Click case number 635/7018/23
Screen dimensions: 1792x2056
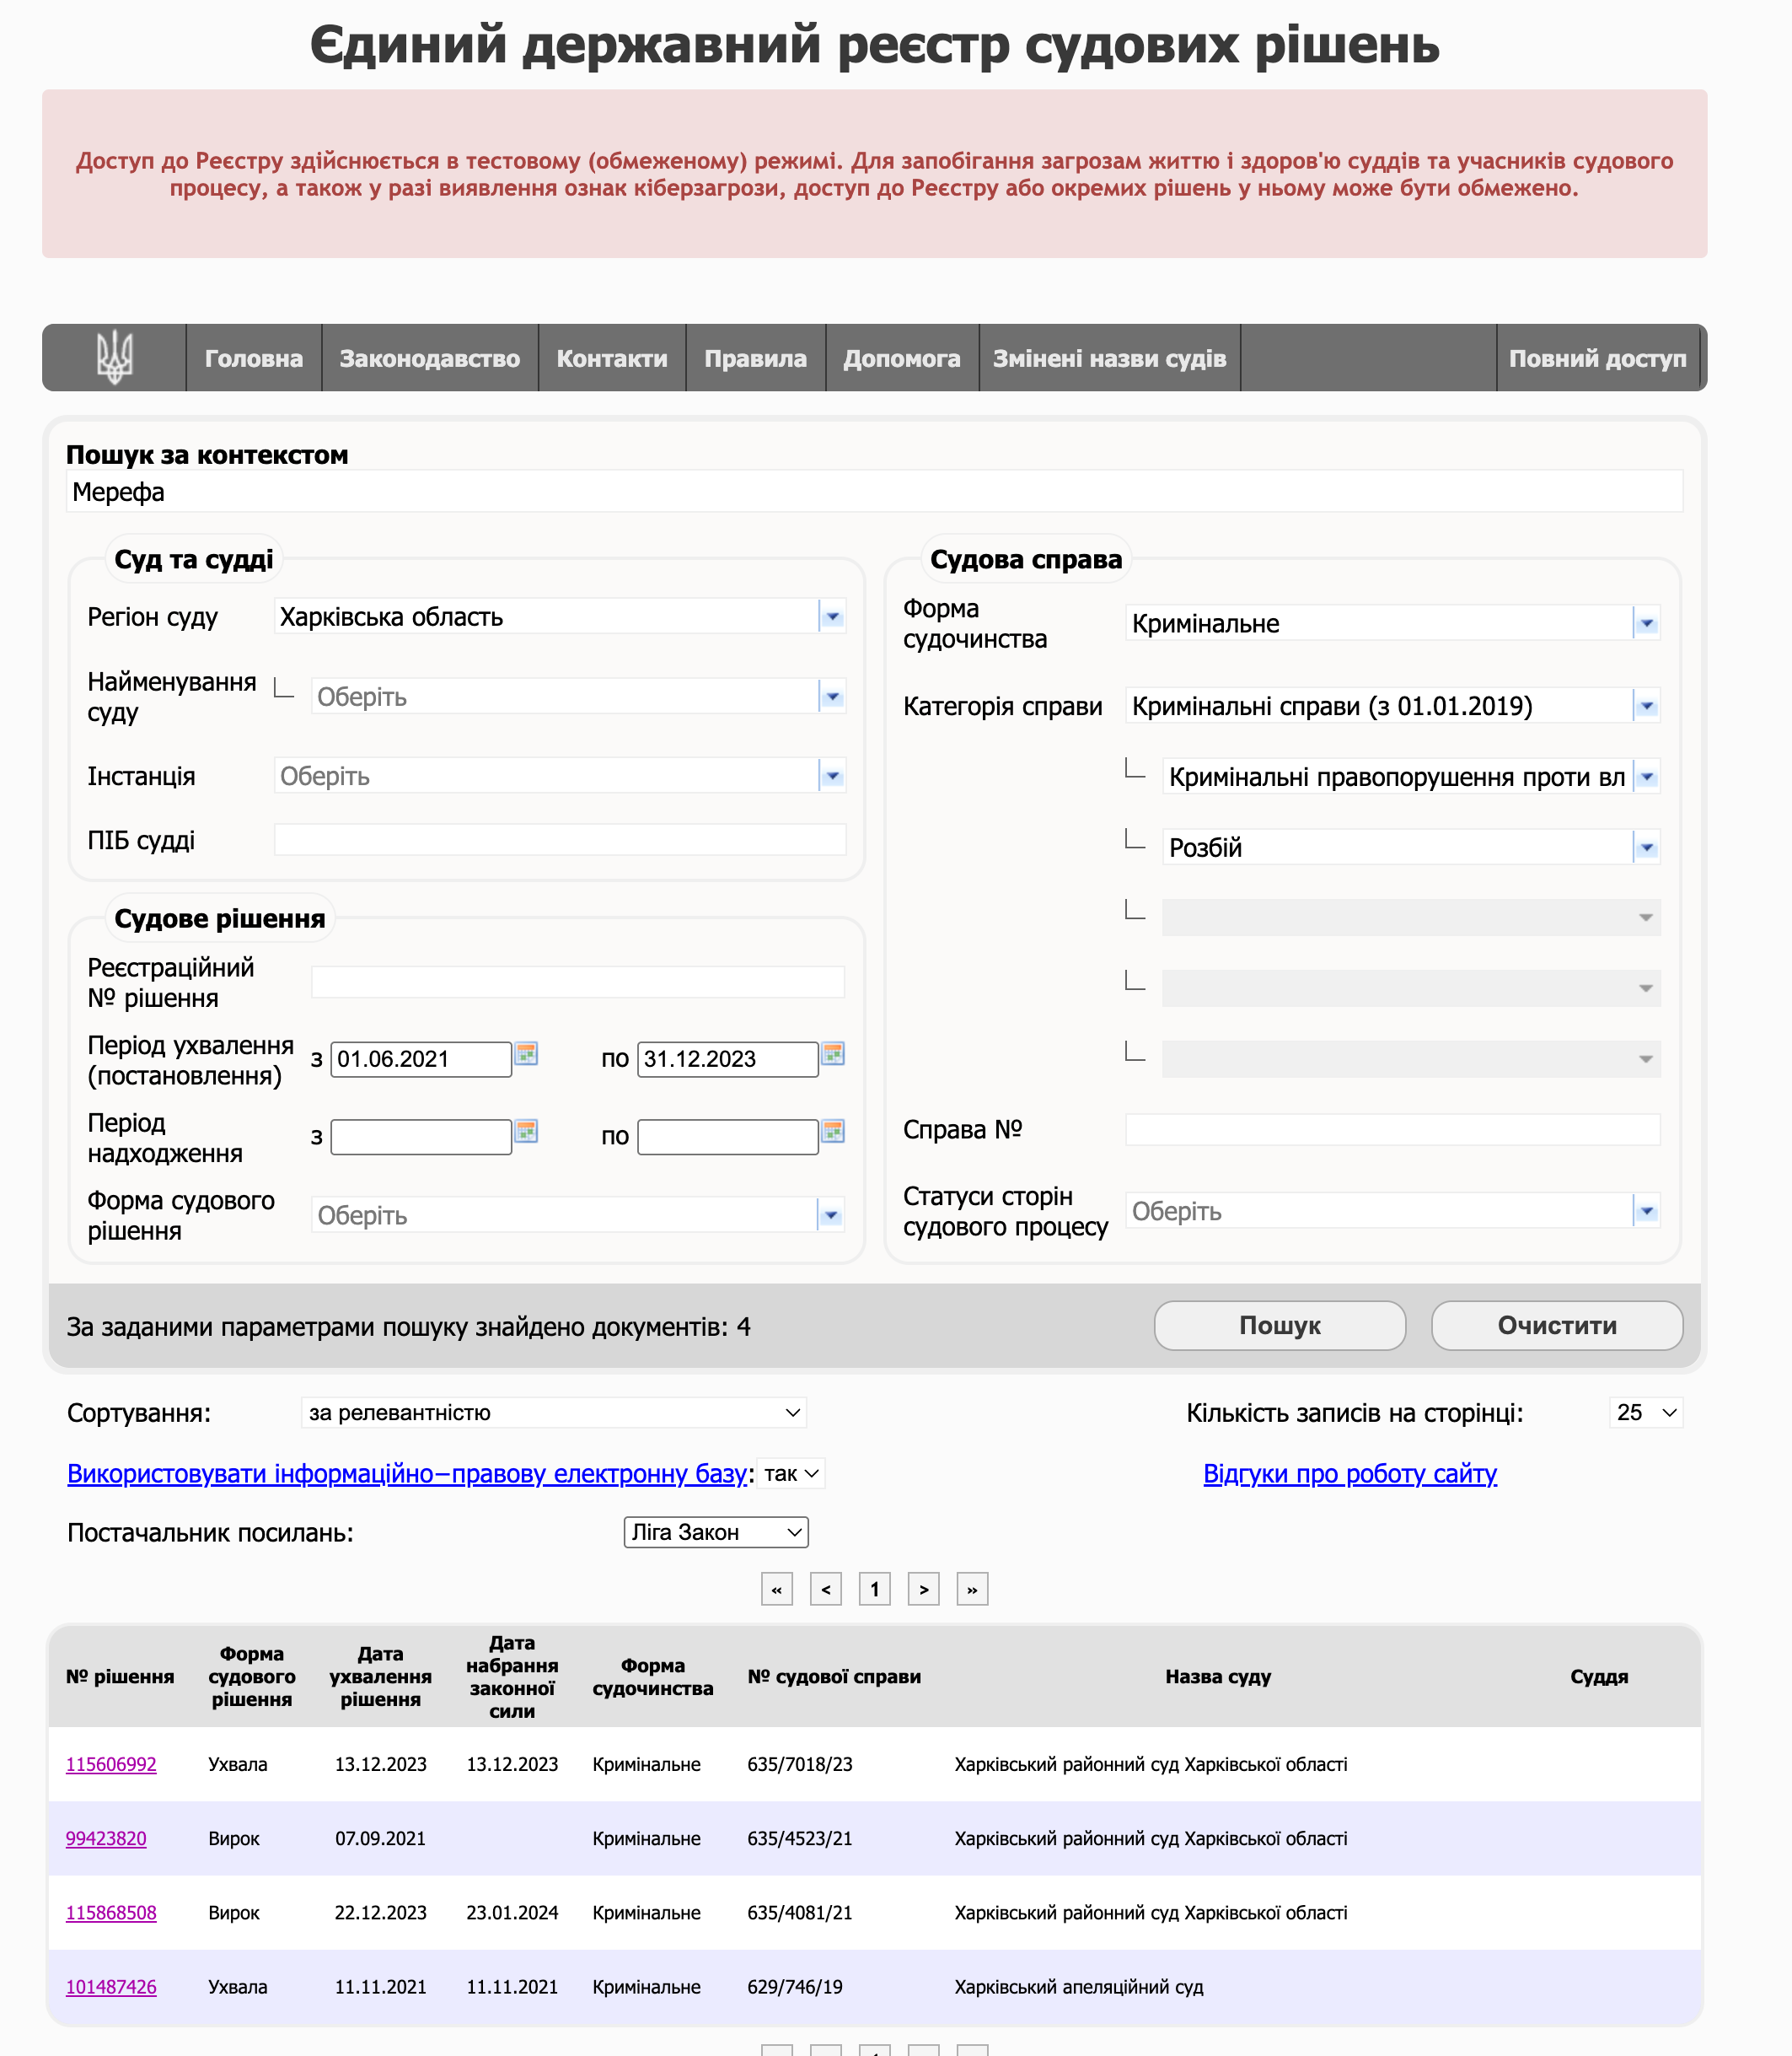coord(800,1764)
